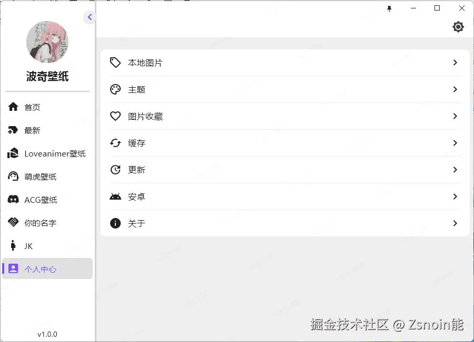Click the home icon beside 首页
This screenshot has height=342, width=474.
13,107
